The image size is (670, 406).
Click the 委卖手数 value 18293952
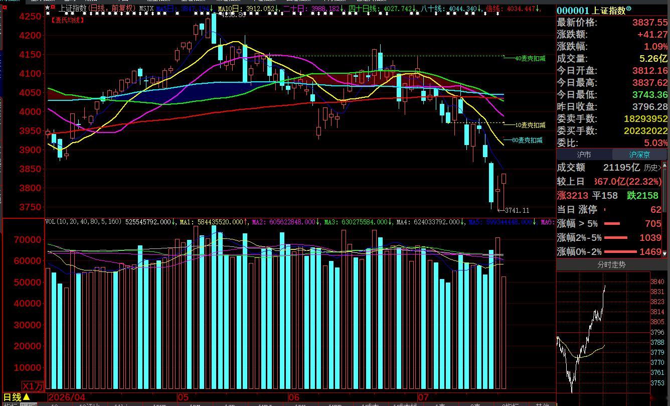tap(646, 119)
